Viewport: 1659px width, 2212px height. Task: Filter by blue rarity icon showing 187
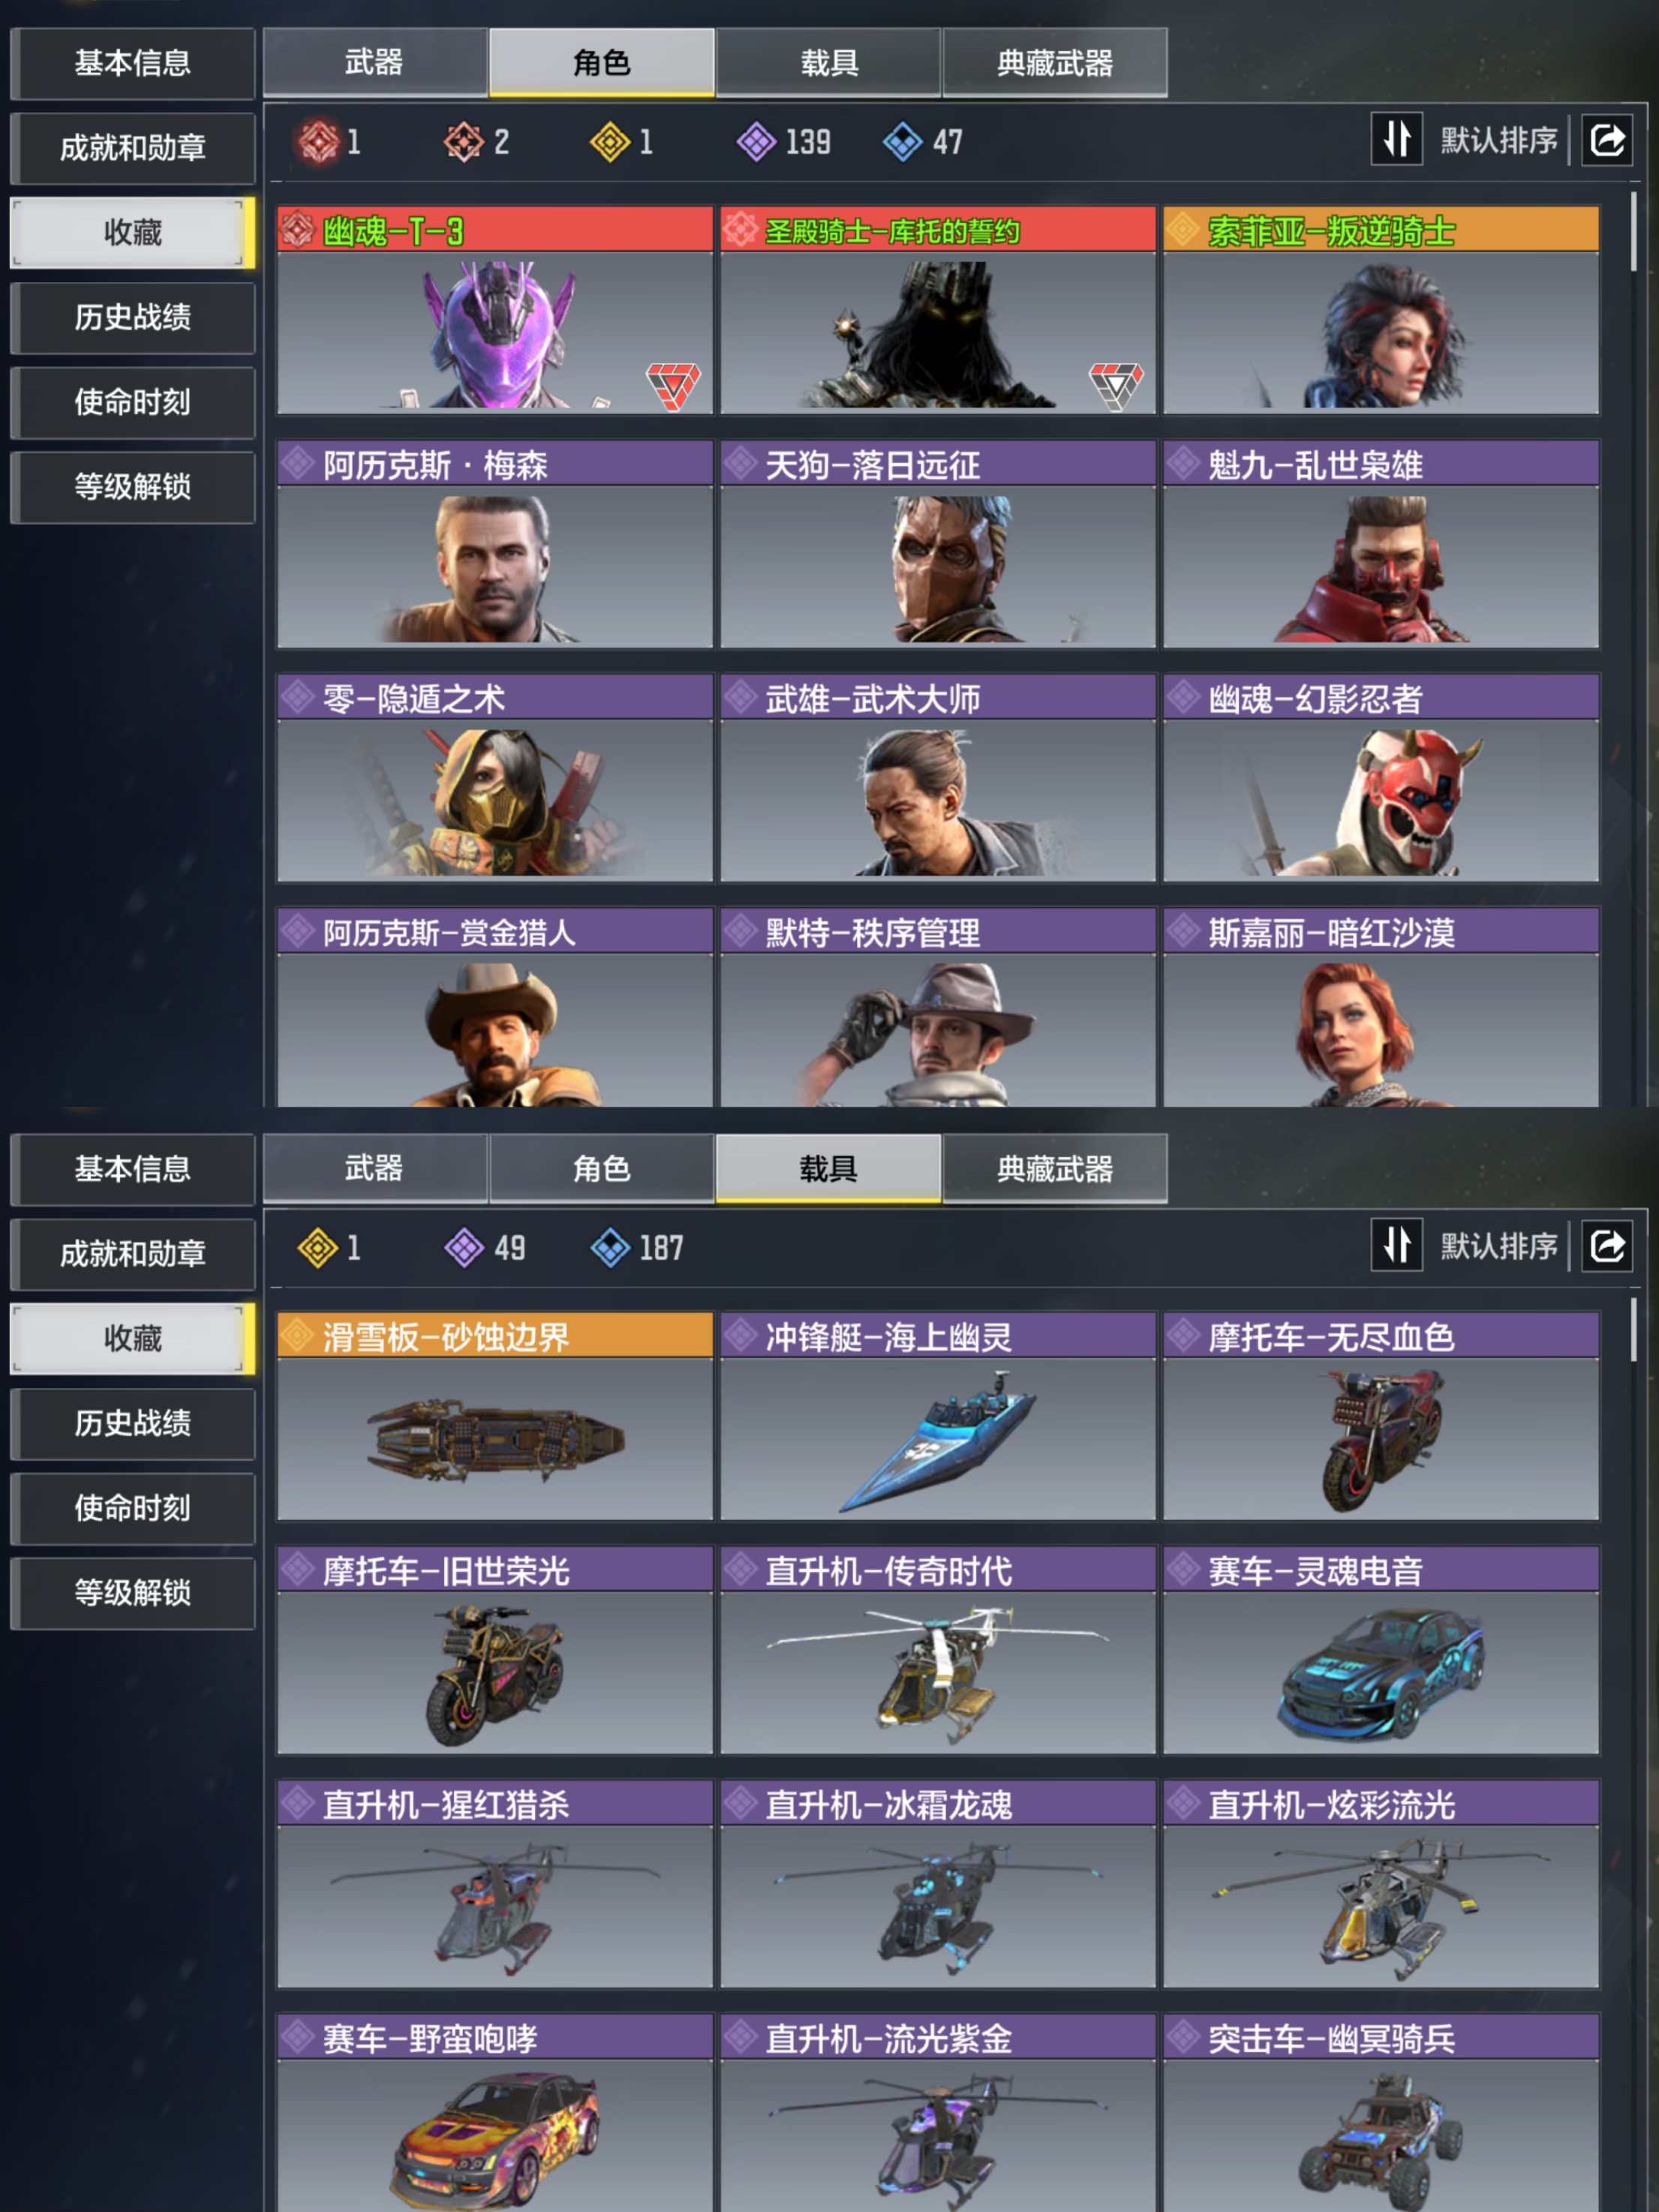click(x=610, y=1247)
